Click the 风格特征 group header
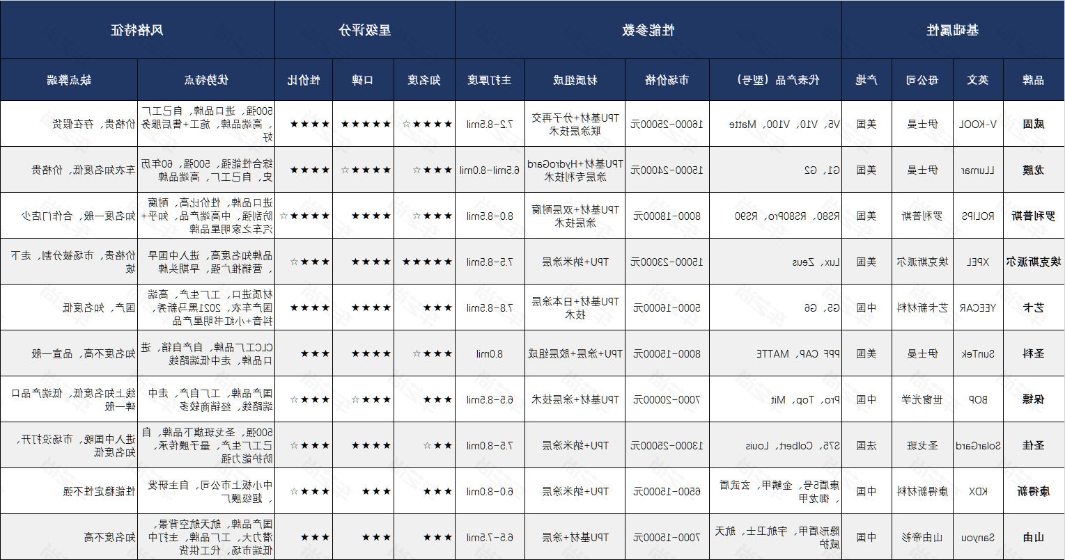Viewport: 1065px width, 560px height. pos(137,30)
